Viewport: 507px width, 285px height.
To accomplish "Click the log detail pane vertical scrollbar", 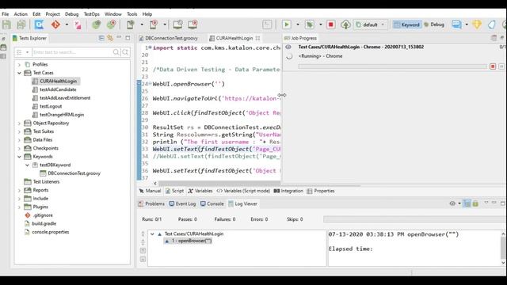I will pos(504,248).
